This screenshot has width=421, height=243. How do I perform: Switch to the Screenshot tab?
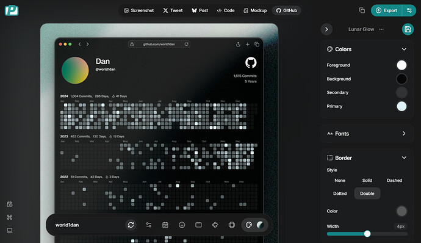[139, 10]
